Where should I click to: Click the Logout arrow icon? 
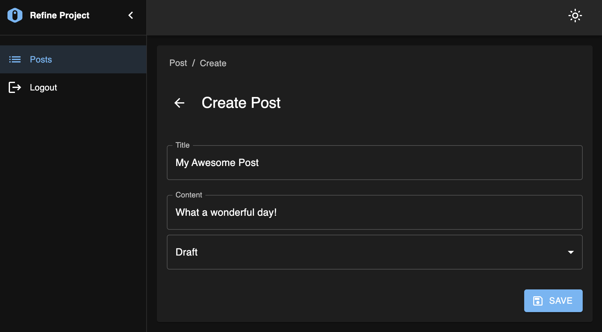(15, 87)
